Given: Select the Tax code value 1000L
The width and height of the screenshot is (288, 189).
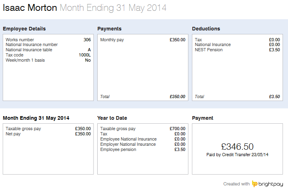Looking at the screenshot, I should 85,55.
